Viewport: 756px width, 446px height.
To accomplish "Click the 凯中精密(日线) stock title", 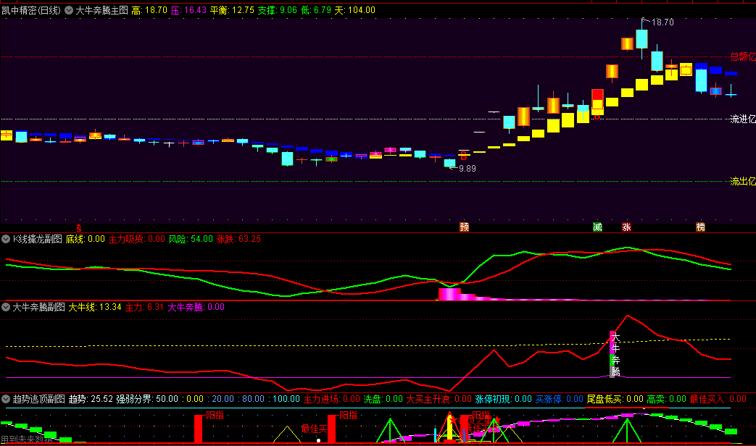I will 31,10.
